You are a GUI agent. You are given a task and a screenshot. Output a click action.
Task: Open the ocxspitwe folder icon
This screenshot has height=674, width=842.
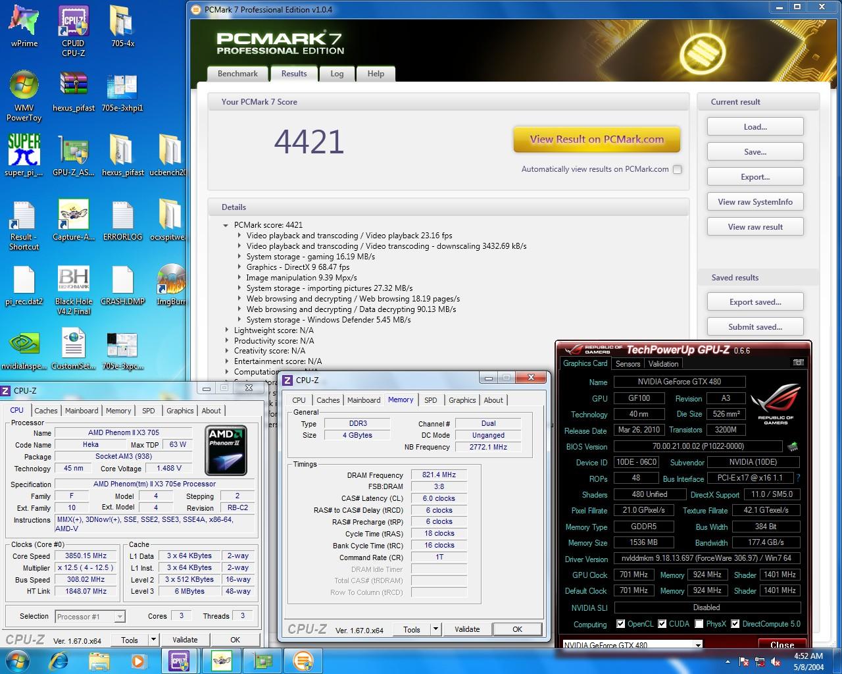(168, 220)
